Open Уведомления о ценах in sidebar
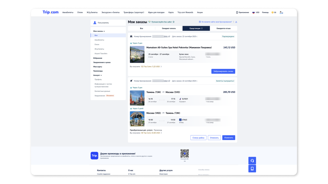Viewport: 328px width, 184px height. pos(102,62)
